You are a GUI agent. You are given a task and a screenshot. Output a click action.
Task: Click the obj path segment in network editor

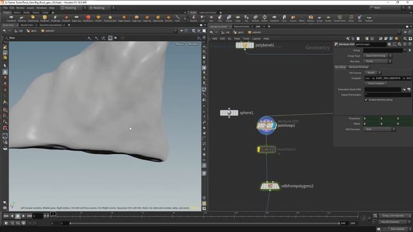pos(226,32)
